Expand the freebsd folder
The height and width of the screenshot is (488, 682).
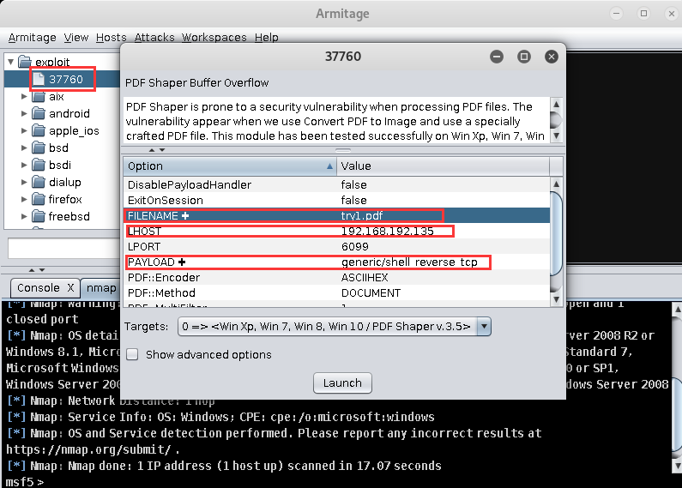(24, 216)
